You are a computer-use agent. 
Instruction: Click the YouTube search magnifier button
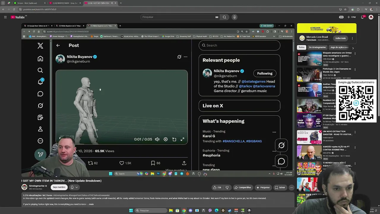click(224, 17)
